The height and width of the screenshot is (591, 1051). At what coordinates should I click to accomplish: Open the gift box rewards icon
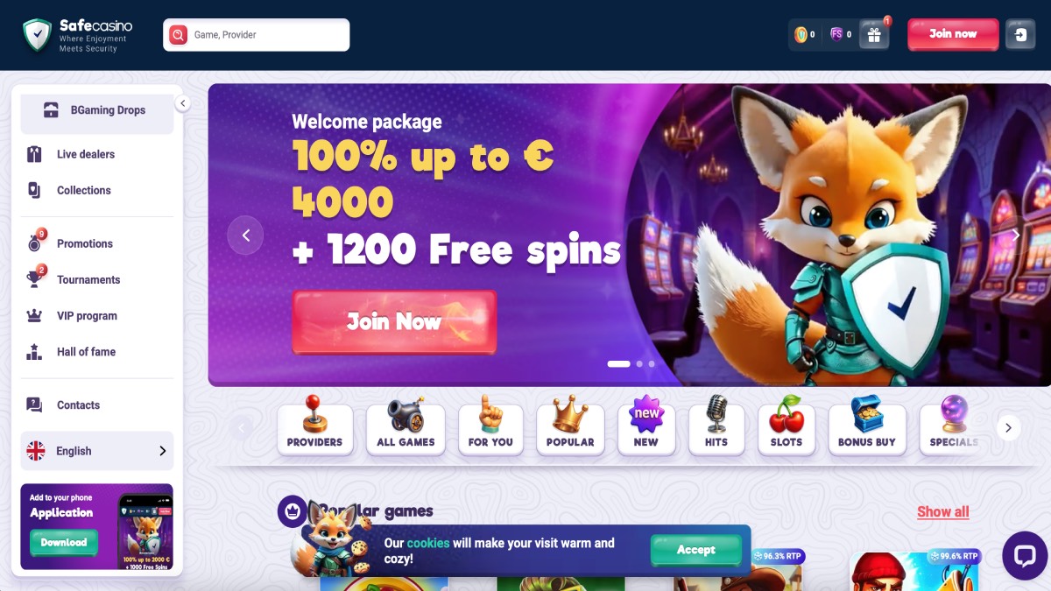873,35
